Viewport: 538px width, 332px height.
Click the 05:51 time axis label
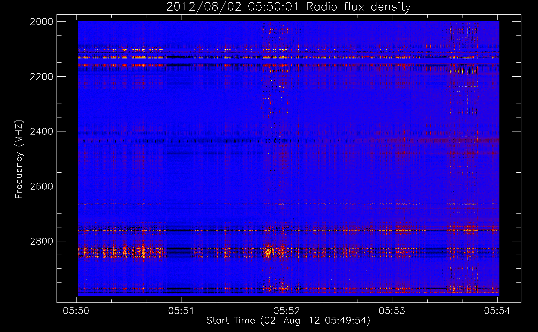click(x=181, y=311)
